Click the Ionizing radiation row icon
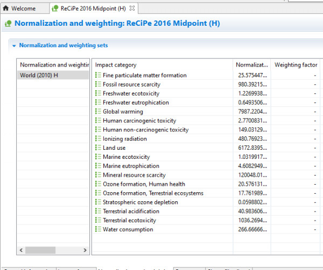This screenshot has width=323, height=270. (98, 138)
